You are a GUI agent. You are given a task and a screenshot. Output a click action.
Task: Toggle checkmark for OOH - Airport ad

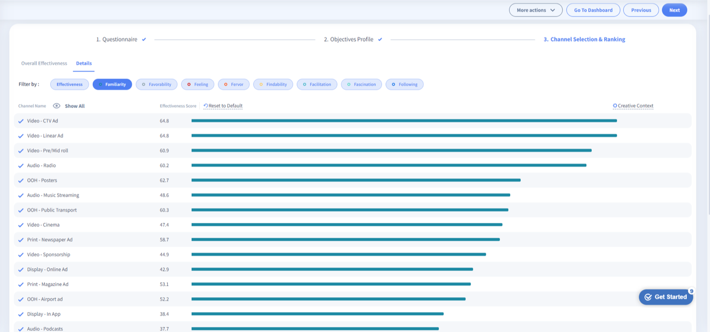pyautogui.click(x=21, y=299)
